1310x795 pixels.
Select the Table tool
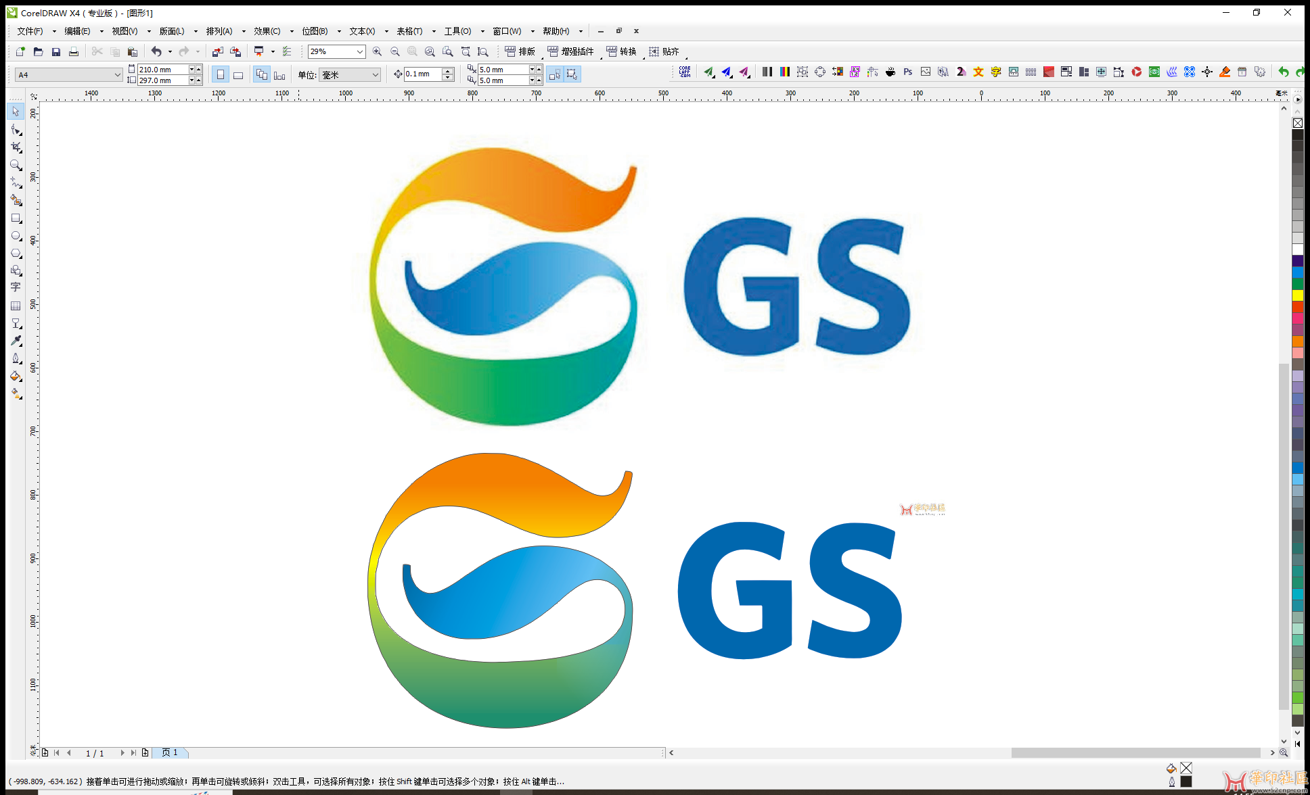[x=16, y=306]
